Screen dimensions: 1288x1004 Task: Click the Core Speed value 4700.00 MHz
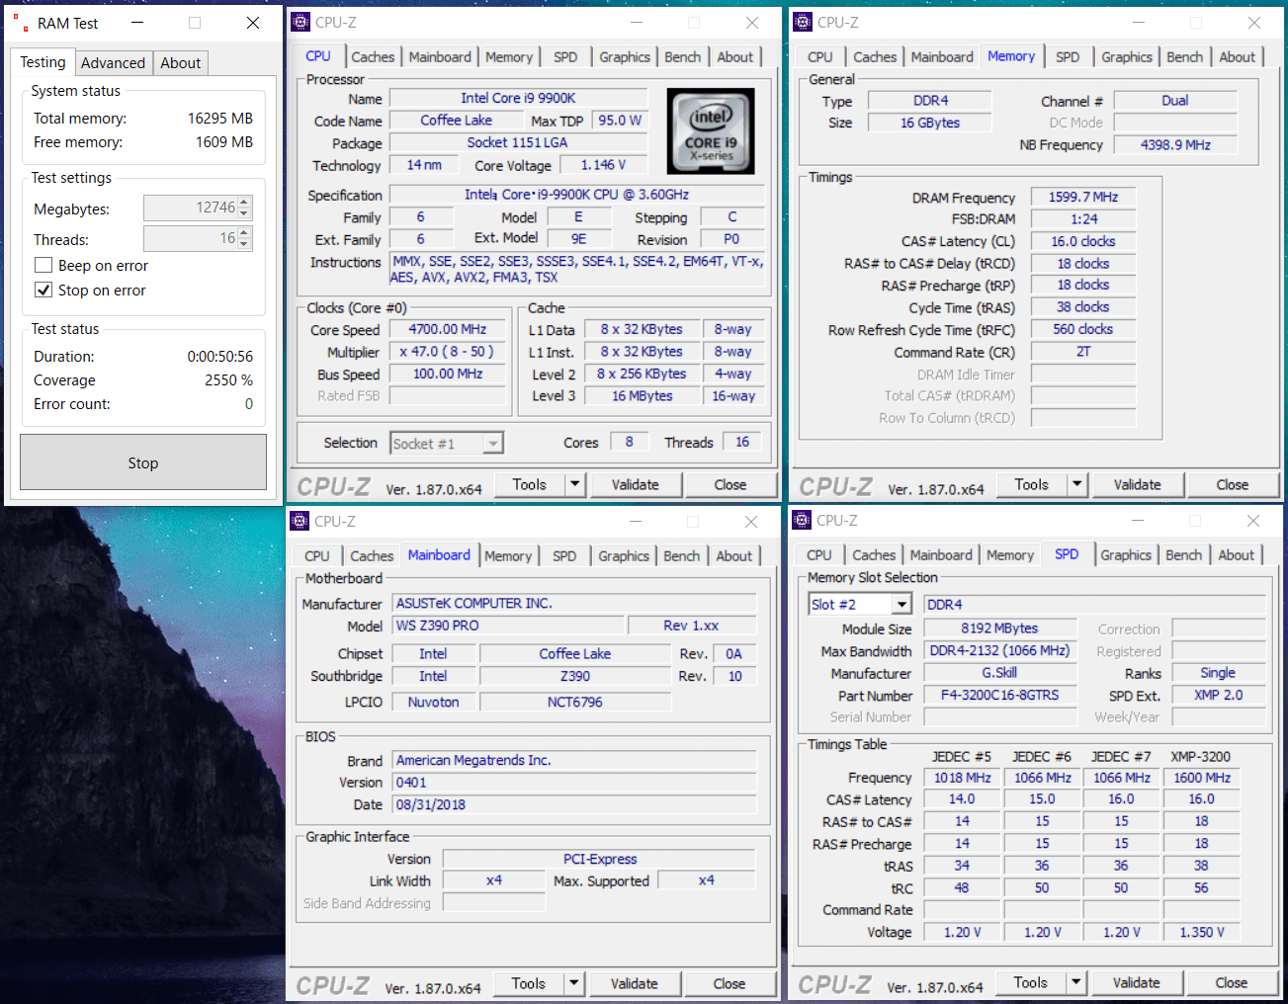point(448,329)
